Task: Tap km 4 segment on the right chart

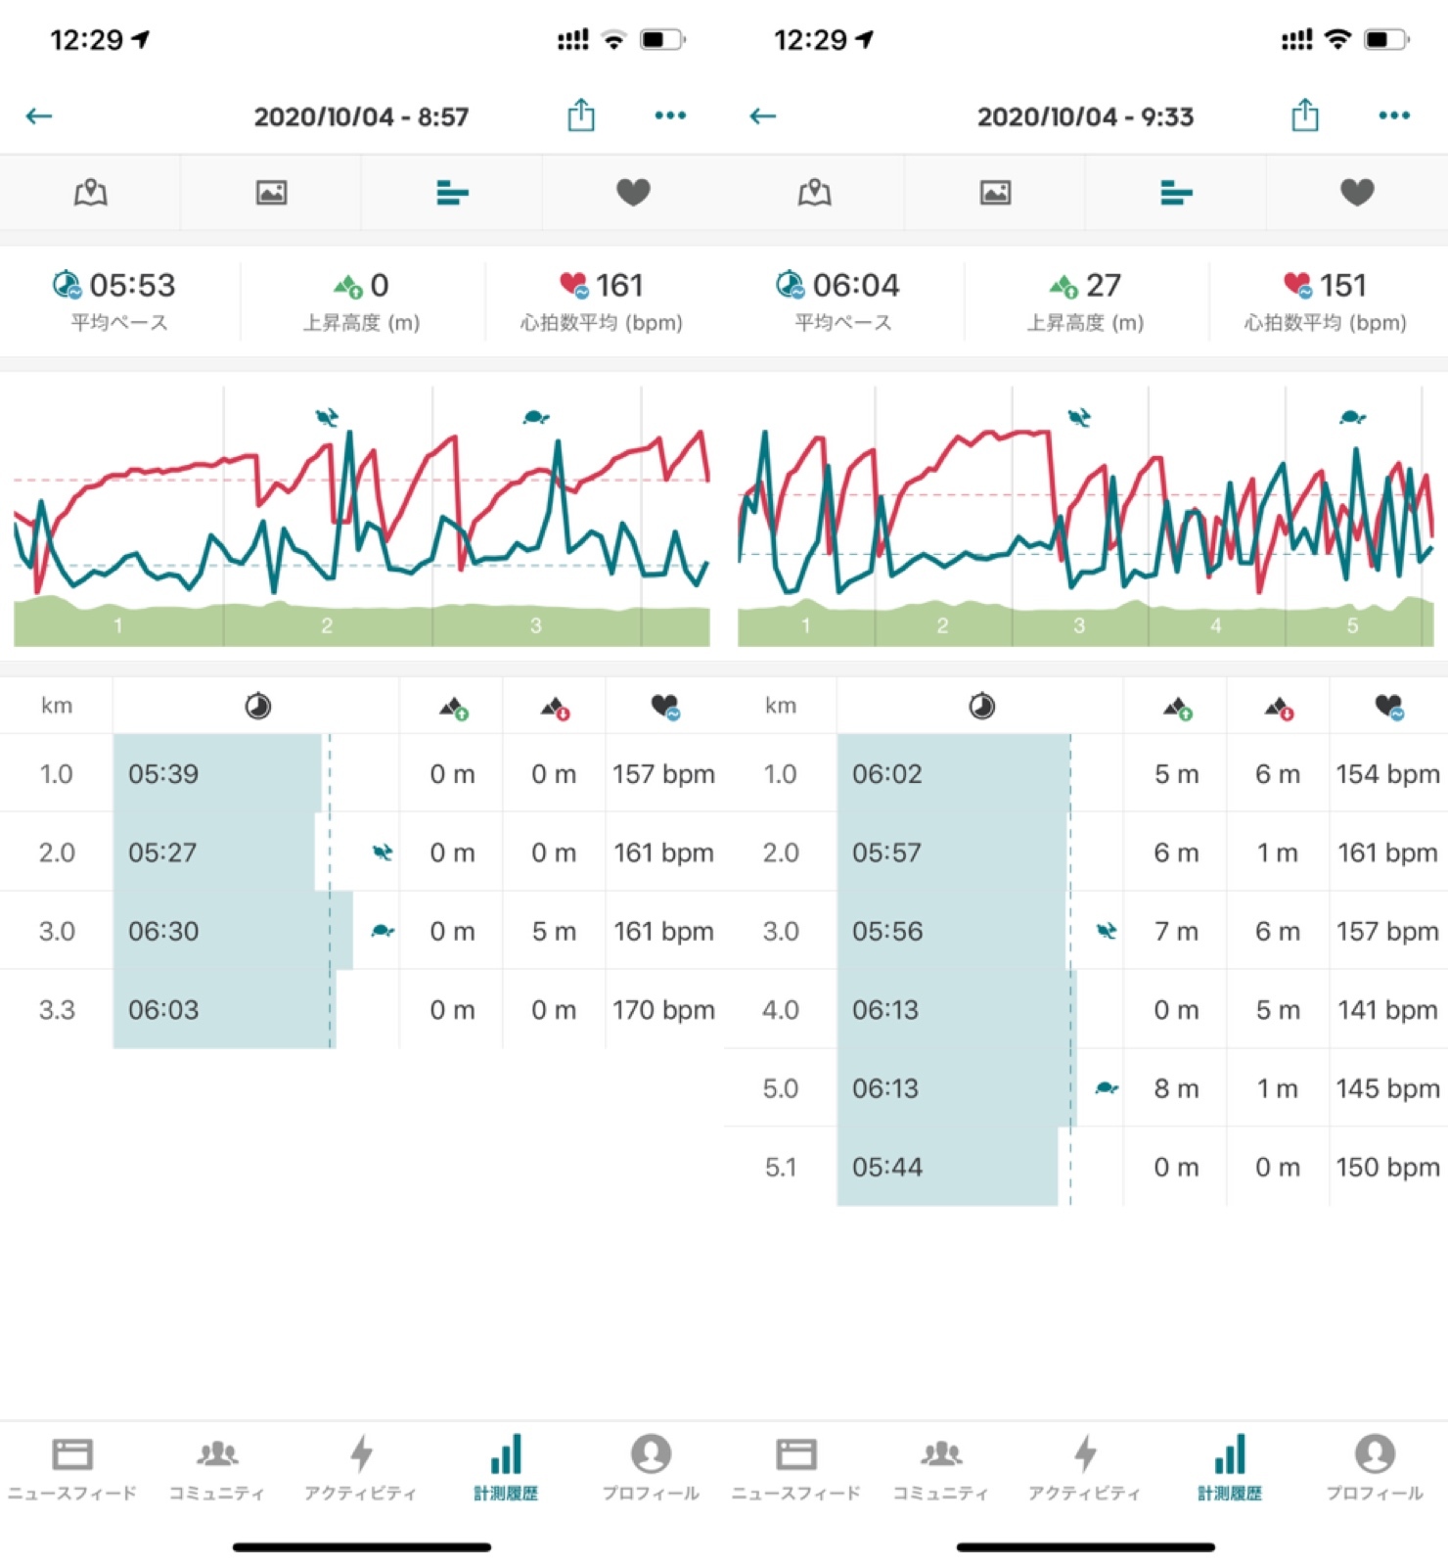Action: click(x=1215, y=624)
